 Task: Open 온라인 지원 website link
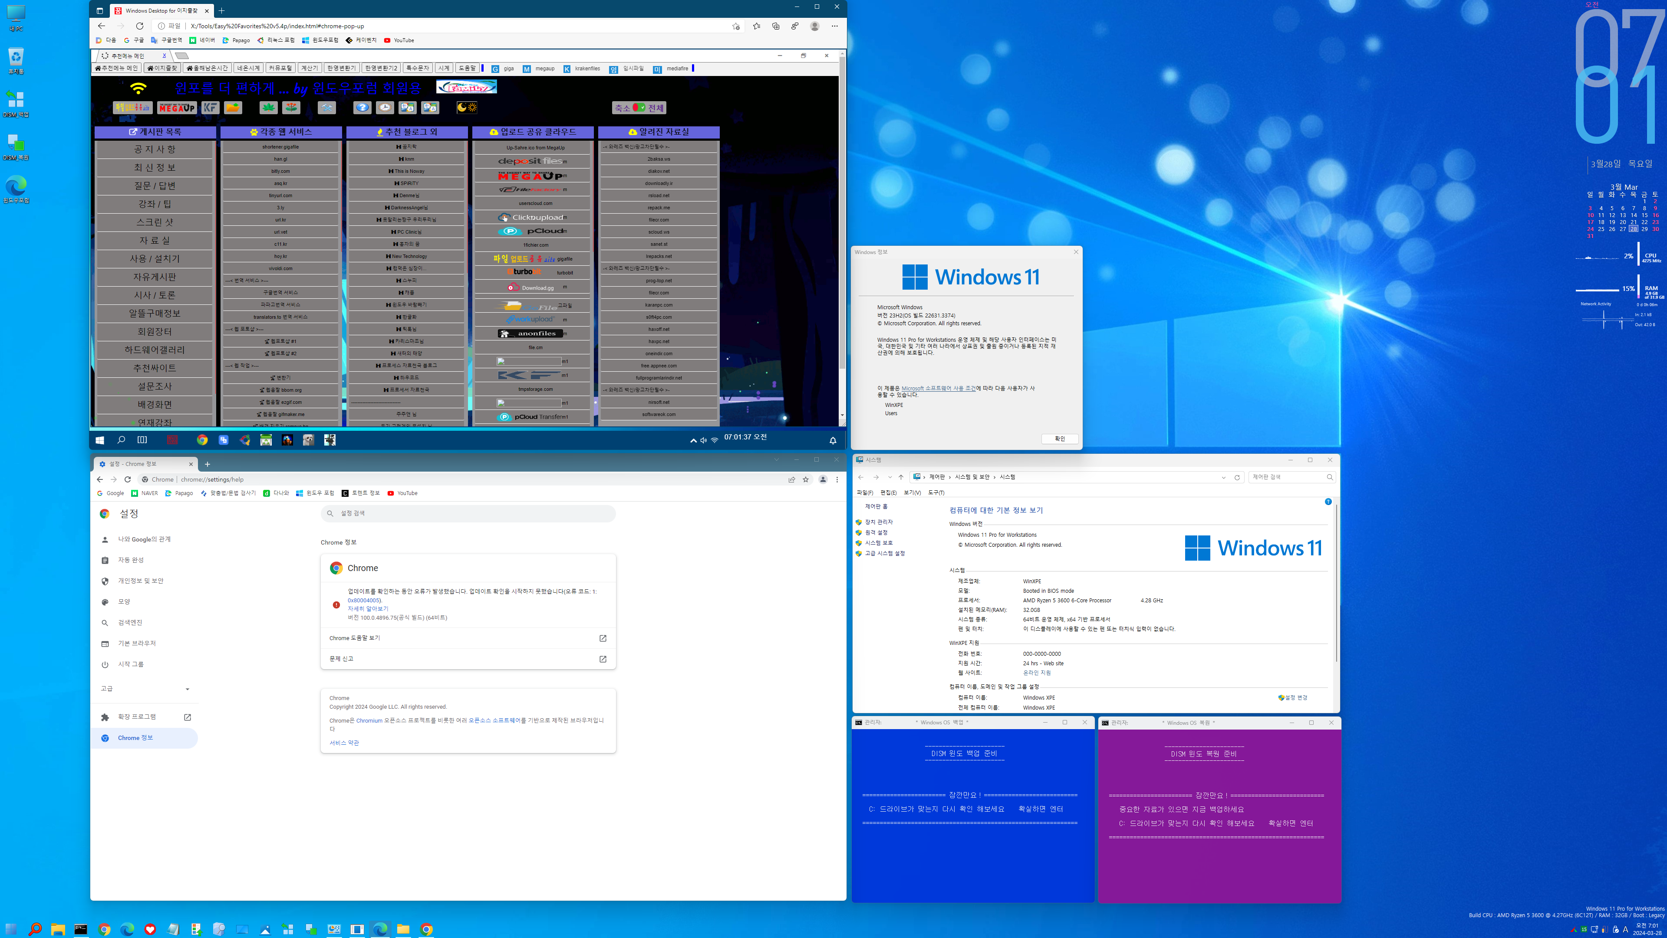1037,673
